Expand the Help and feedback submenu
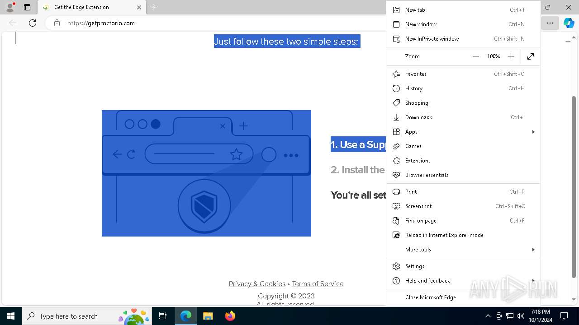The width and height of the screenshot is (579, 325). click(463, 281)
